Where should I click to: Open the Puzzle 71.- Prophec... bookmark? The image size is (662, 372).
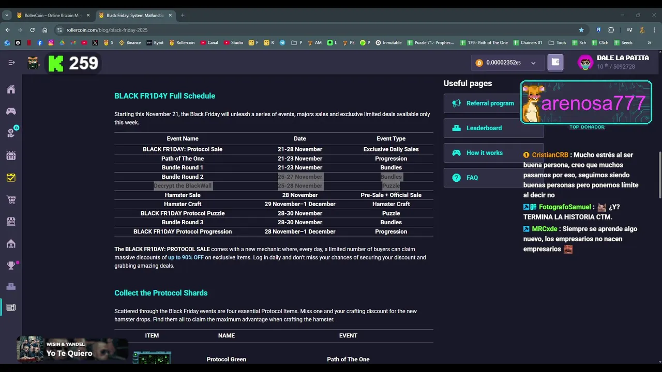click(430, 43)
